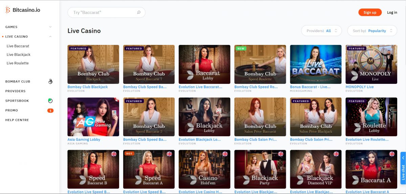Open the Sort by Popularity dropdown
This screenshot has width=406, height=194.
click(372, 31)
